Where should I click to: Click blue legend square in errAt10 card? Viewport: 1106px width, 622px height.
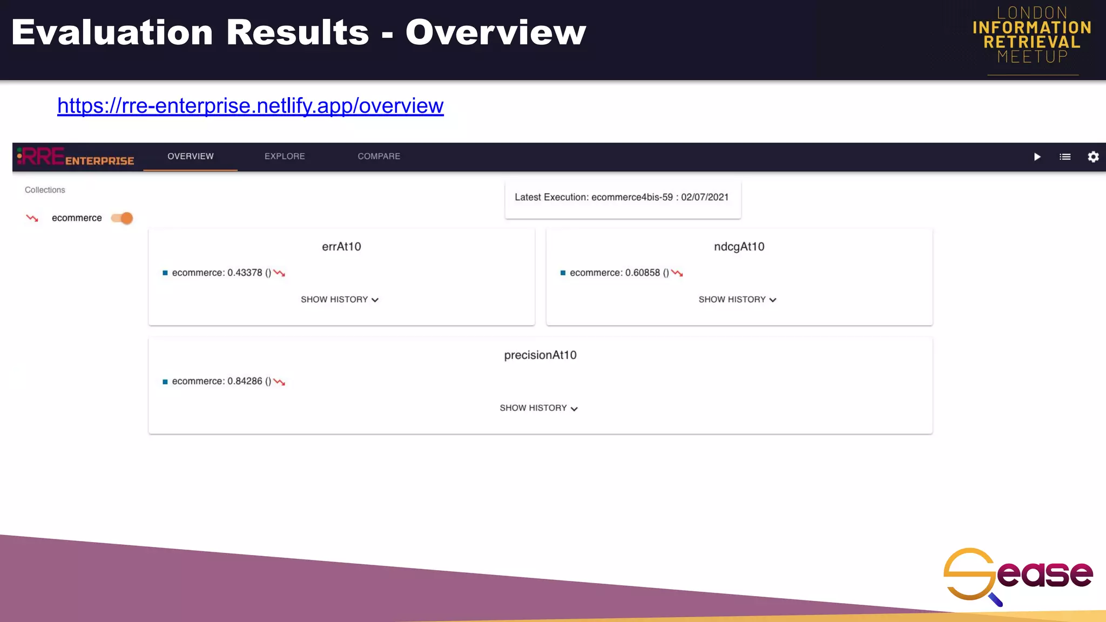point(165,273)
